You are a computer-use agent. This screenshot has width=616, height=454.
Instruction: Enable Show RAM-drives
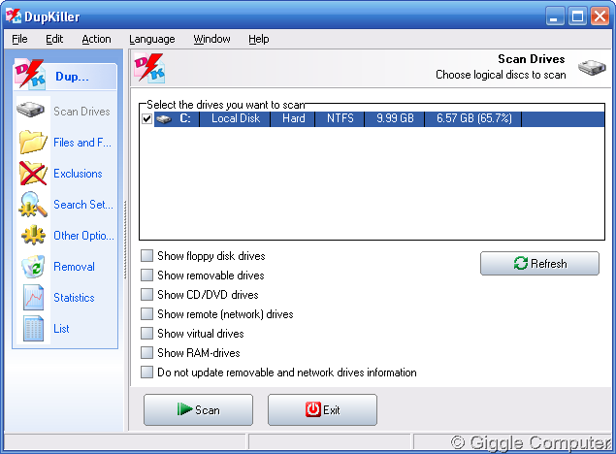click(146, 352)
